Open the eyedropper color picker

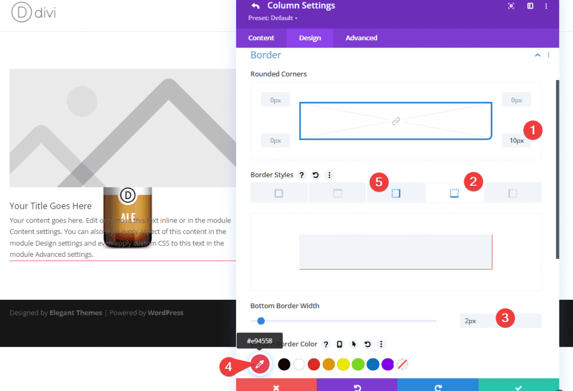(260, 364)
